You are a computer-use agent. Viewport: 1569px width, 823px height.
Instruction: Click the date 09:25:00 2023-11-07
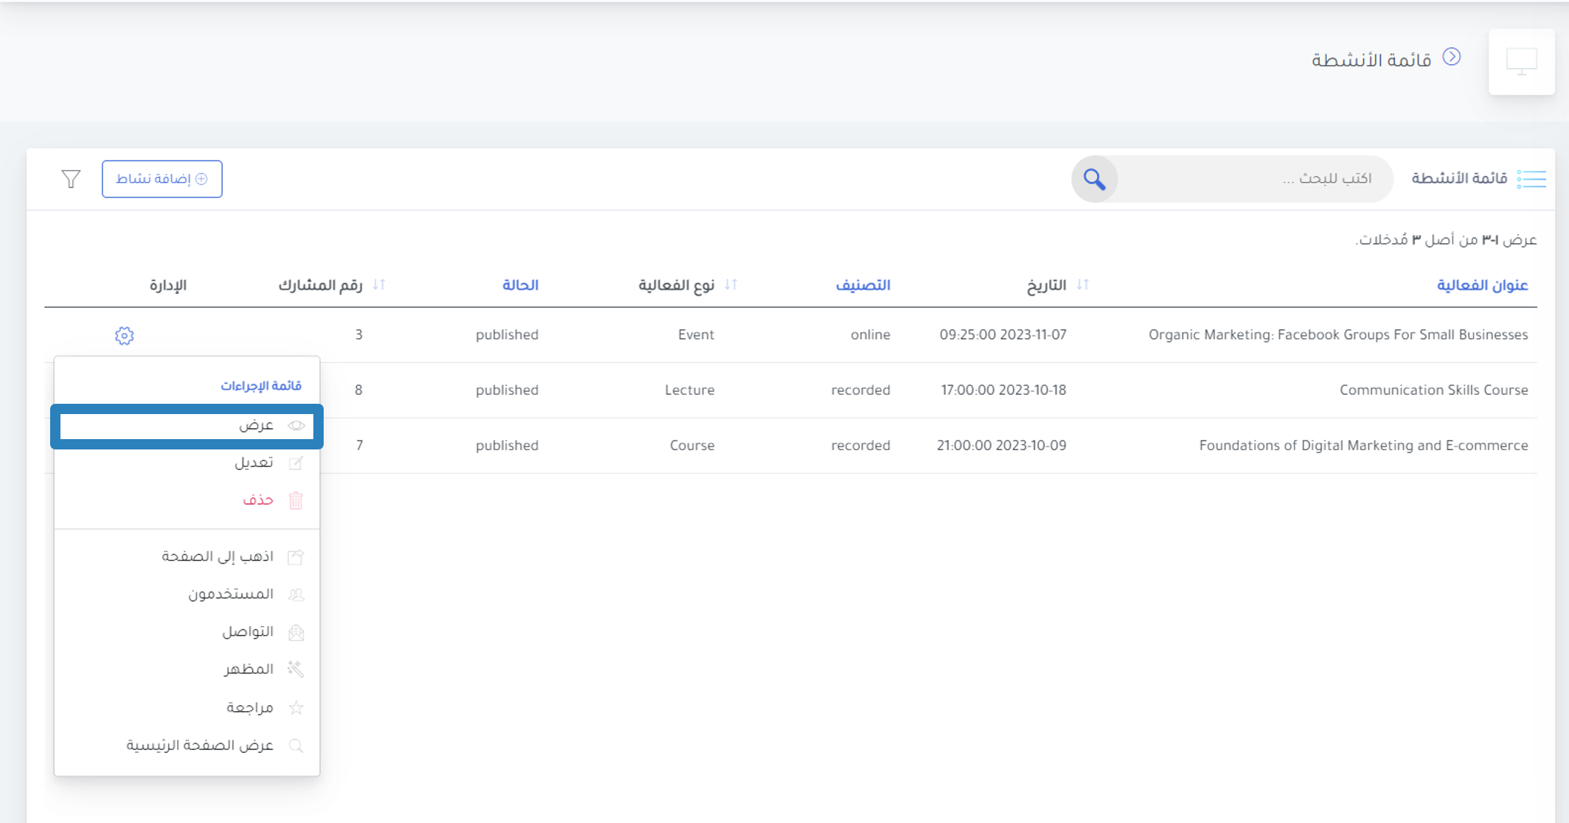[1003, 335]
